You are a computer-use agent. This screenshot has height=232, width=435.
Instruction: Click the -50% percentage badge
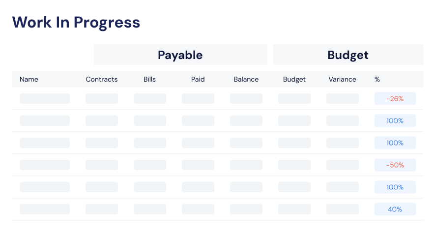pos(395,165)
